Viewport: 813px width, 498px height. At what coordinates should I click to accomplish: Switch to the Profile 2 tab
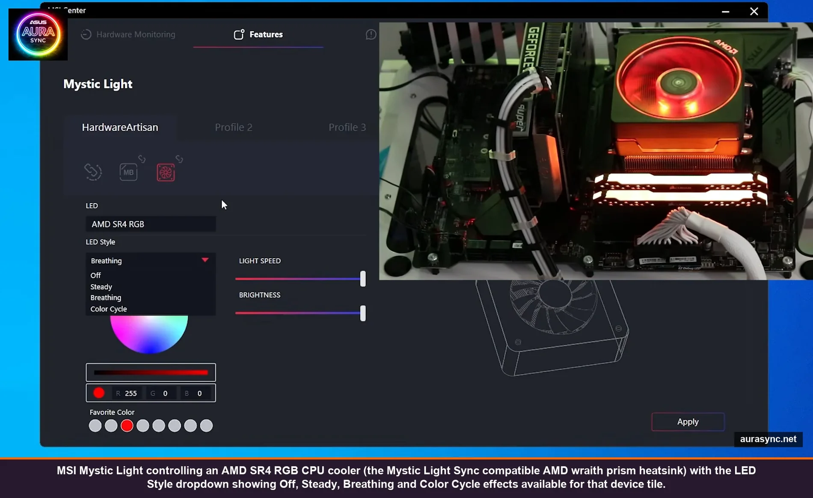(233, 127)
